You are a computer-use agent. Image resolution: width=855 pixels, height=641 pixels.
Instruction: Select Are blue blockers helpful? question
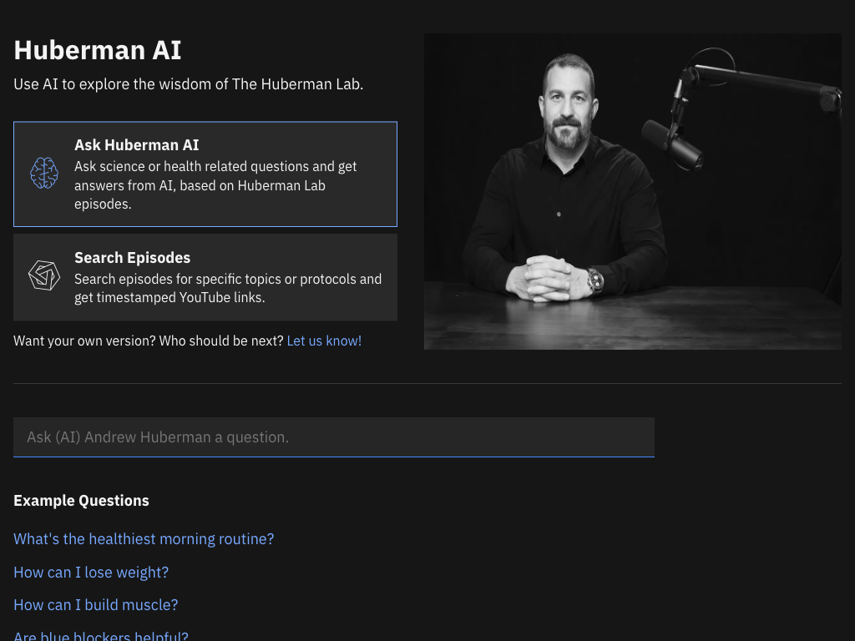101,635
